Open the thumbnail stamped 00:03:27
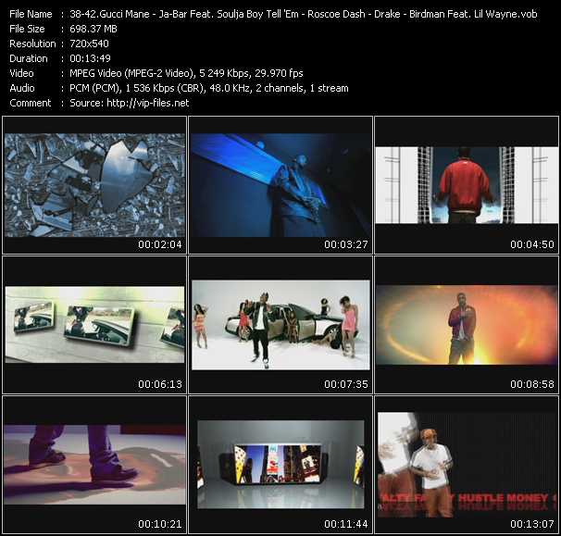Viewport: 561px width, 536px height. coord(280,184)
